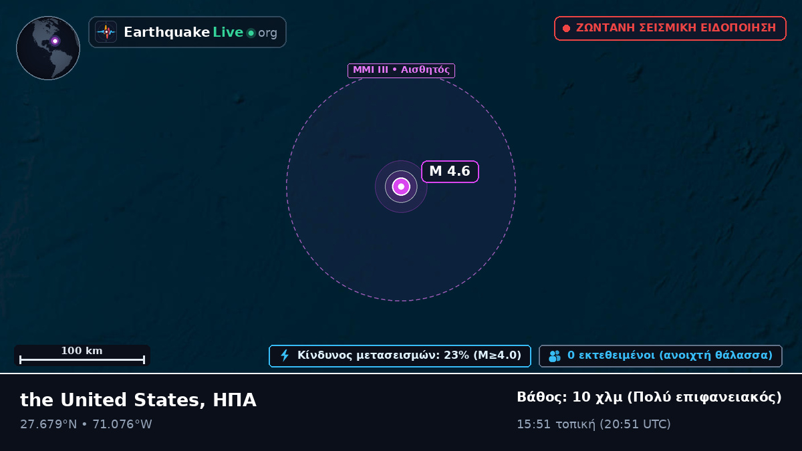
Task: Click the M 4.6 magnitude label
Action: tap(450, 172)
